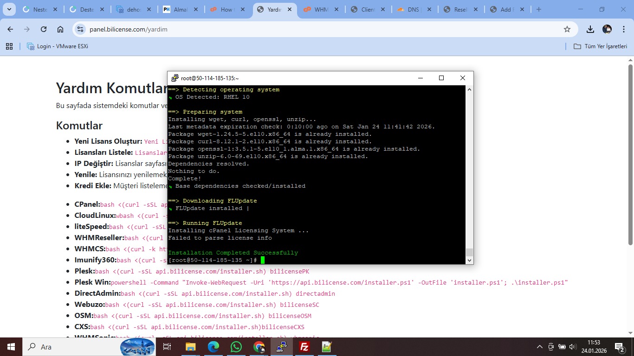Open the apps grid in bookmarks bar

(9, 46)
